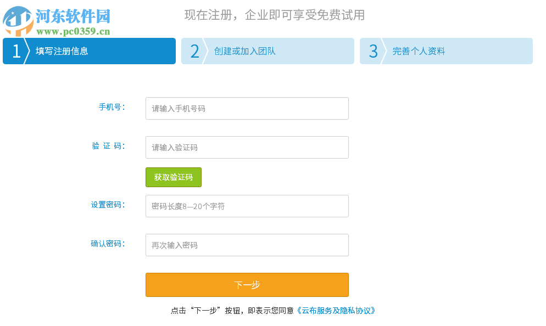Click the 手机号 field label
Viewport: 546px width, 326px height.
tap(112, 107)
